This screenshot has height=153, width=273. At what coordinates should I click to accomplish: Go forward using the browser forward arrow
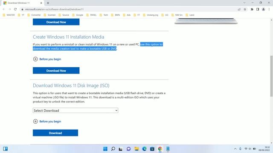9,9
